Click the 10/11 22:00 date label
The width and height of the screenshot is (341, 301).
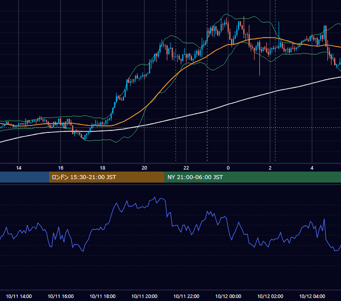186,296
